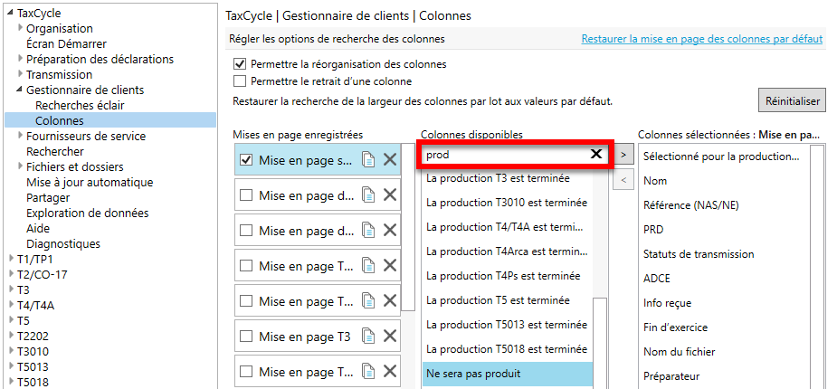Open the Partager options page

coord(48,197)
